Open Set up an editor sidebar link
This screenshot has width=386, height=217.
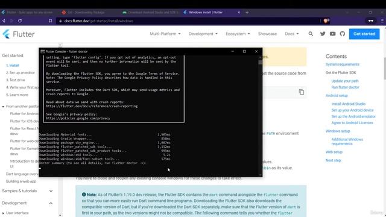[21, 73]
